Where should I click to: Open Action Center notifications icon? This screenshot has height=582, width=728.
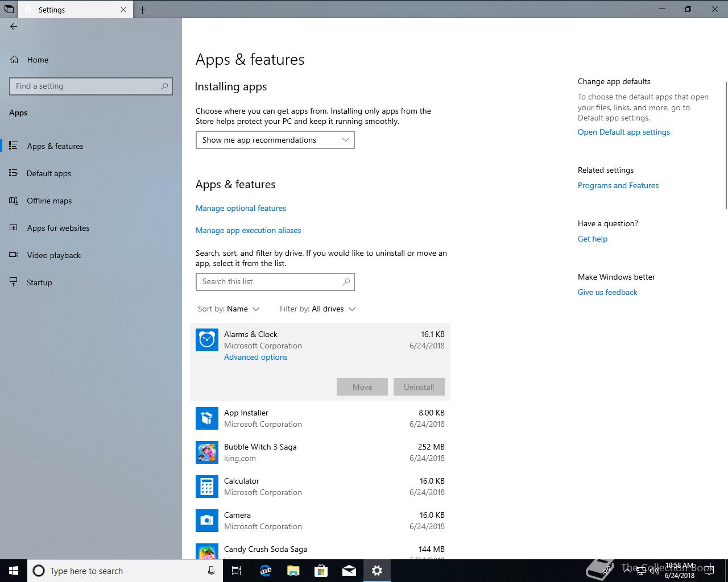[709, 571]
